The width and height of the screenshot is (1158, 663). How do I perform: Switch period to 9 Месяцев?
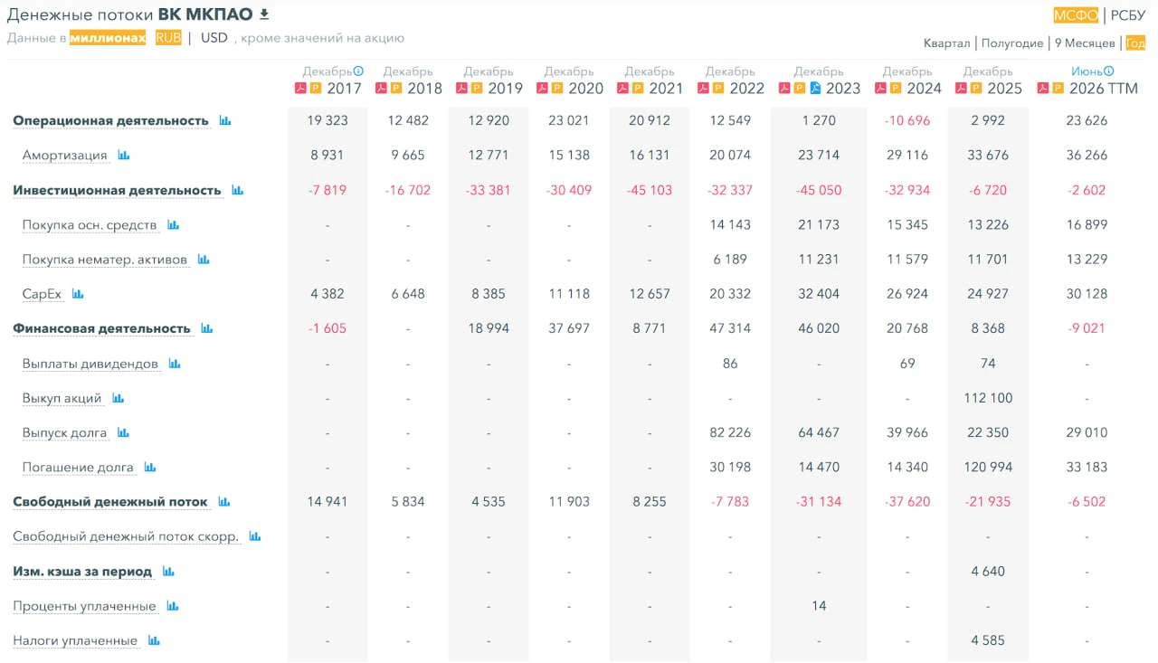click(x=1085, y=43)
